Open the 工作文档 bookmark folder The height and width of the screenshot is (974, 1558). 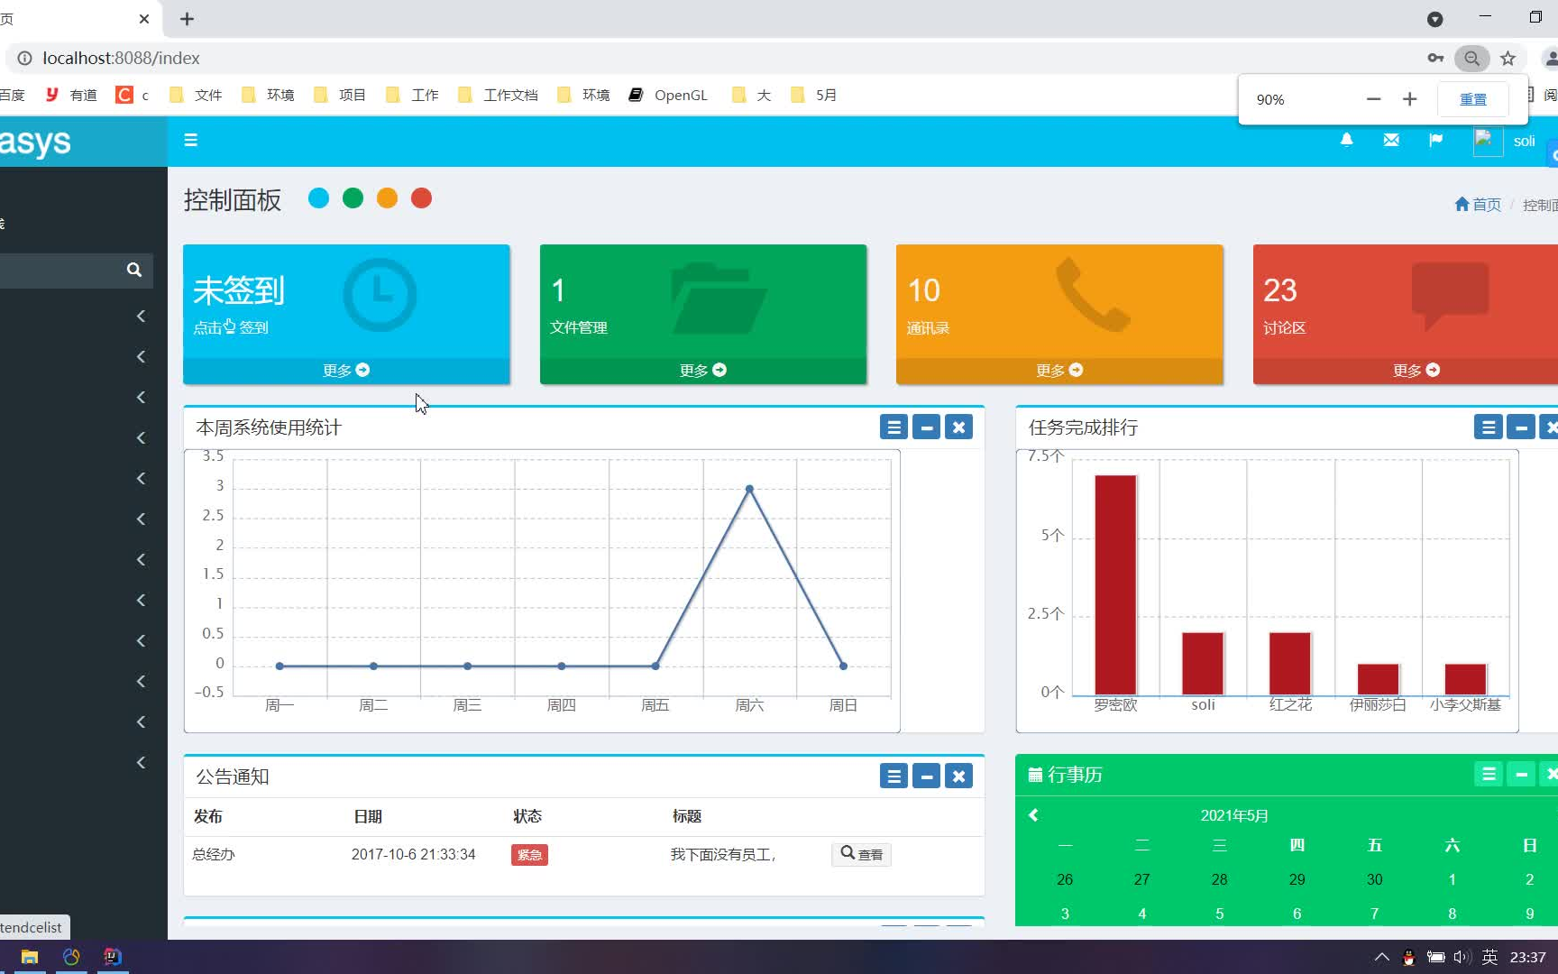tap(498, 95)
